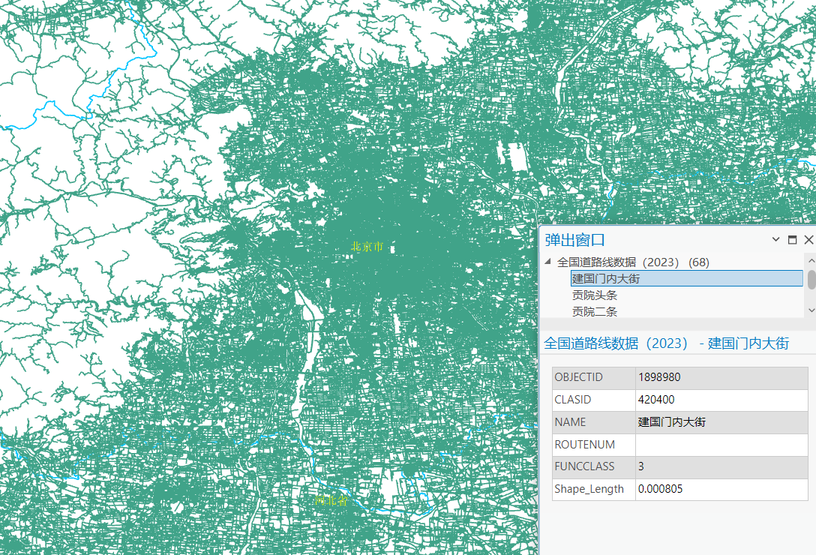Image resolution: width=816 pixels, height=555 pixels.
Task: Click the 北京市 label on the map
Action: point(367,246)
